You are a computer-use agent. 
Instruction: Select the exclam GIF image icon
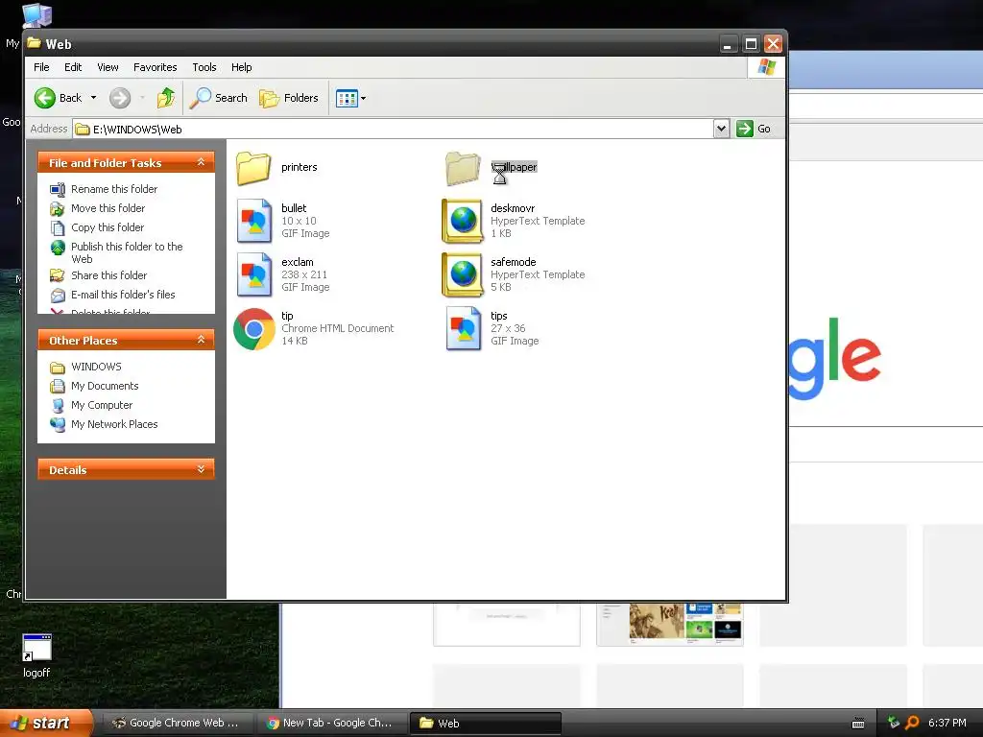pos(253,274)
